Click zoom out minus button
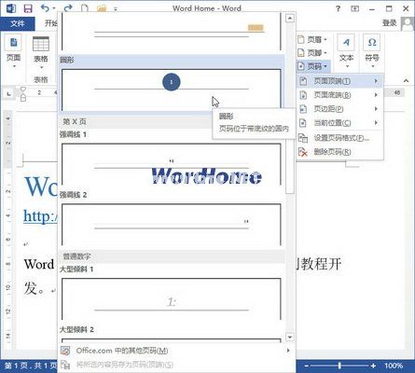The width and height of the screenshot is (415, 373). 306,366
